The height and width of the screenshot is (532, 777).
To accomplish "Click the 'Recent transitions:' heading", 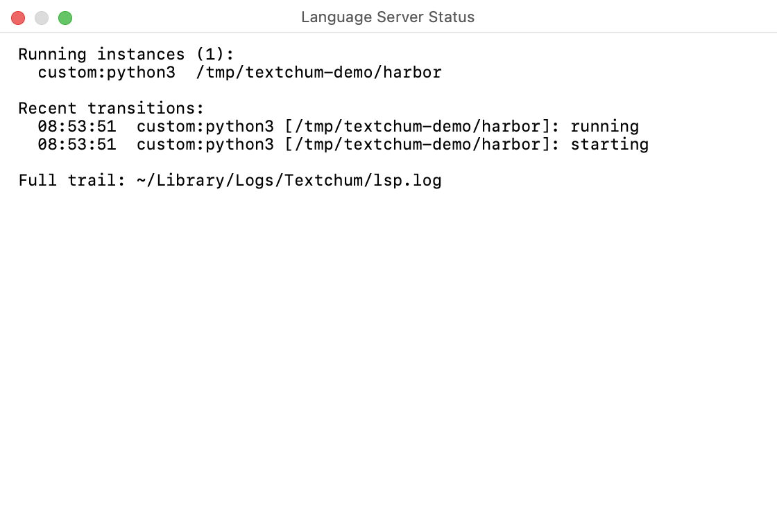I will point(111,108).
